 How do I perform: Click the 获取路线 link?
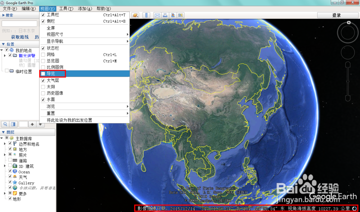click(x=20, y=37)
